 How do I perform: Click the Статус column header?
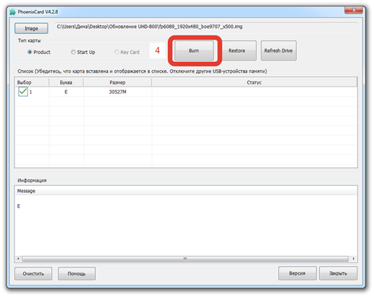pyautogui.click(x=254, y=82)
